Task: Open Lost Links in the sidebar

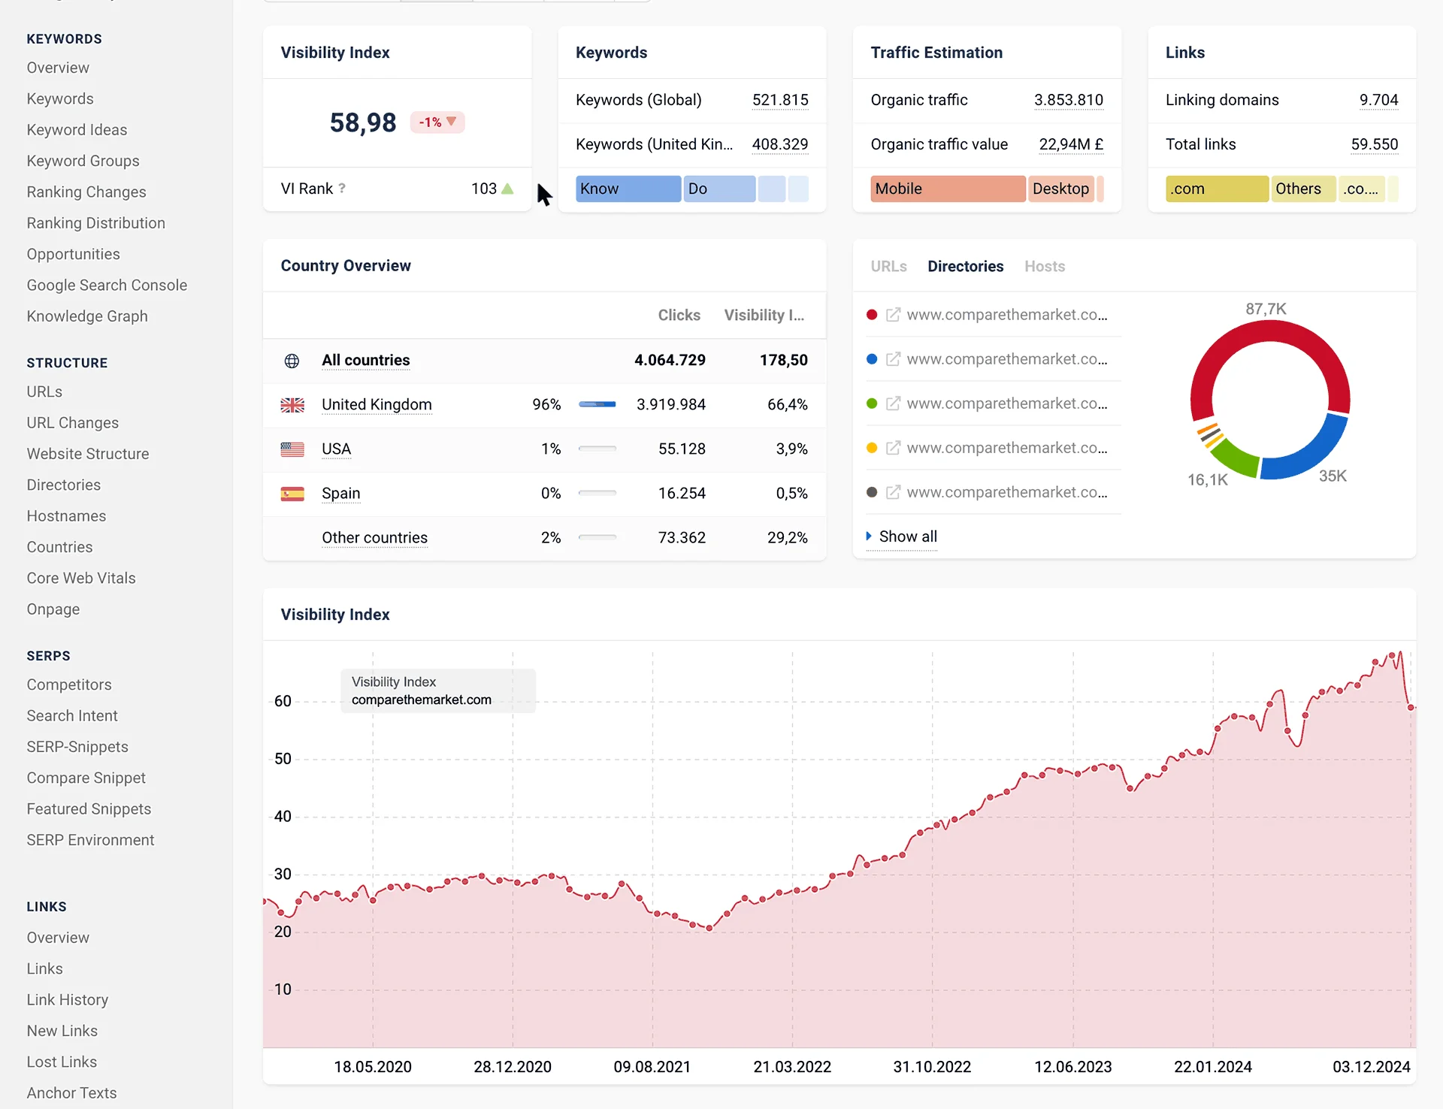Action: [x=62, y=1062]
